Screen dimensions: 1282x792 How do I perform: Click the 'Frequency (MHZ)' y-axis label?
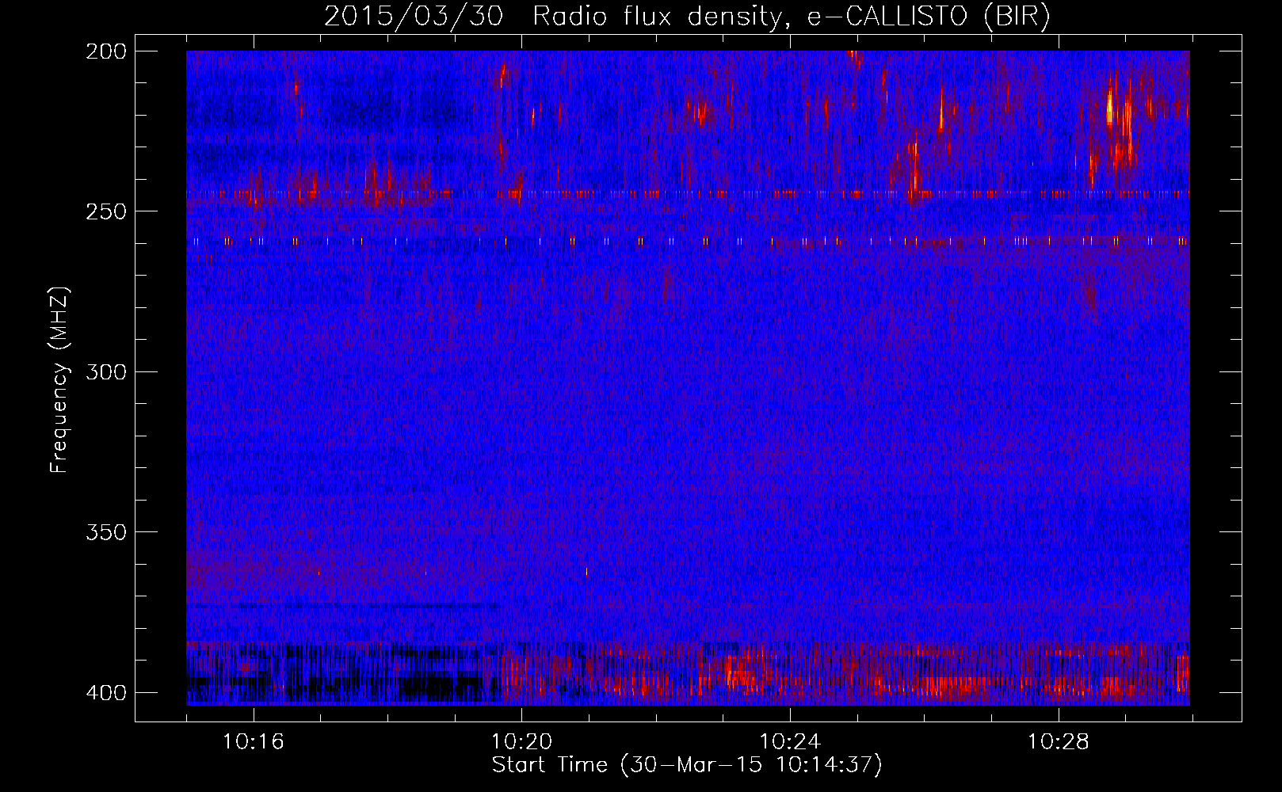click(59, 380)
